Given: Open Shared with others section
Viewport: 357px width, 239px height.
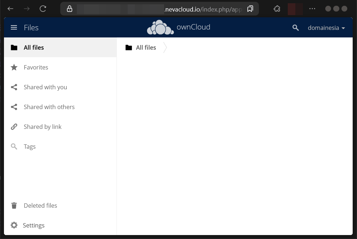Looking at the screenshot, I should (60, 107).
